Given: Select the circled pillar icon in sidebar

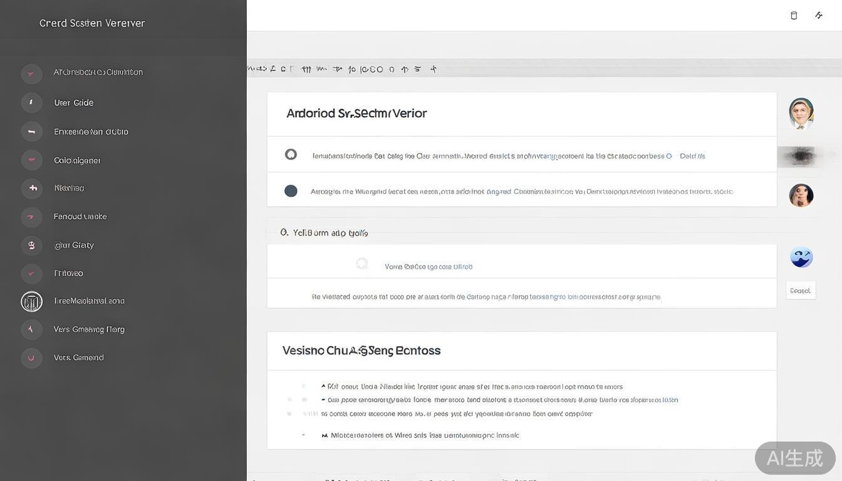Looking at the screenshot, I should click(x=31, y=301).
